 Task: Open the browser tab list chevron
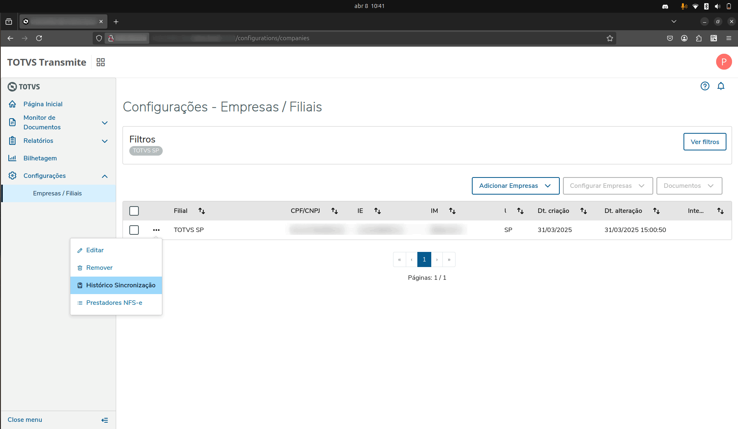[x=674, y=21]
